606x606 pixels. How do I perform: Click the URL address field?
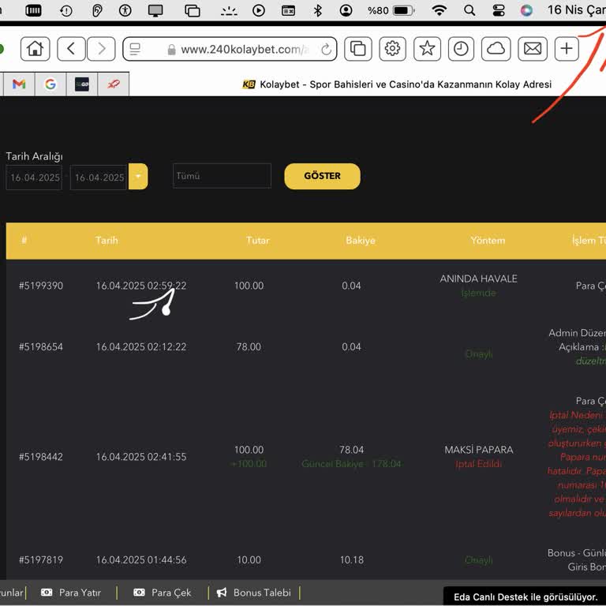pos(230,49)
